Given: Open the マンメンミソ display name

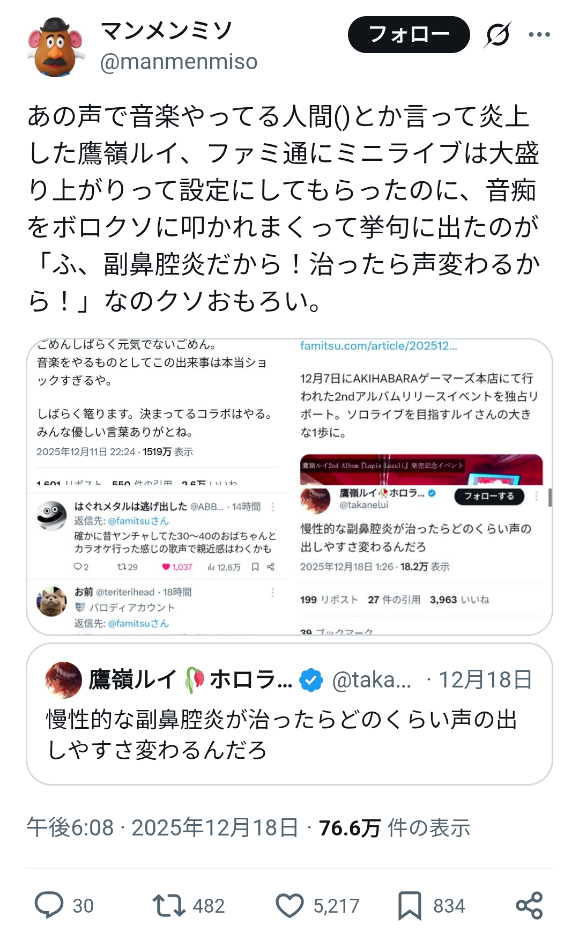Looking at the screenshot, I should [166, 31].
